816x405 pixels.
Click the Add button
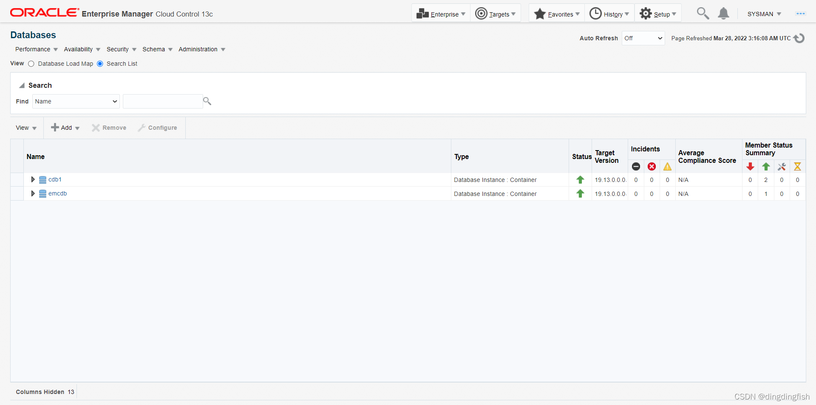tap(65, 128)
